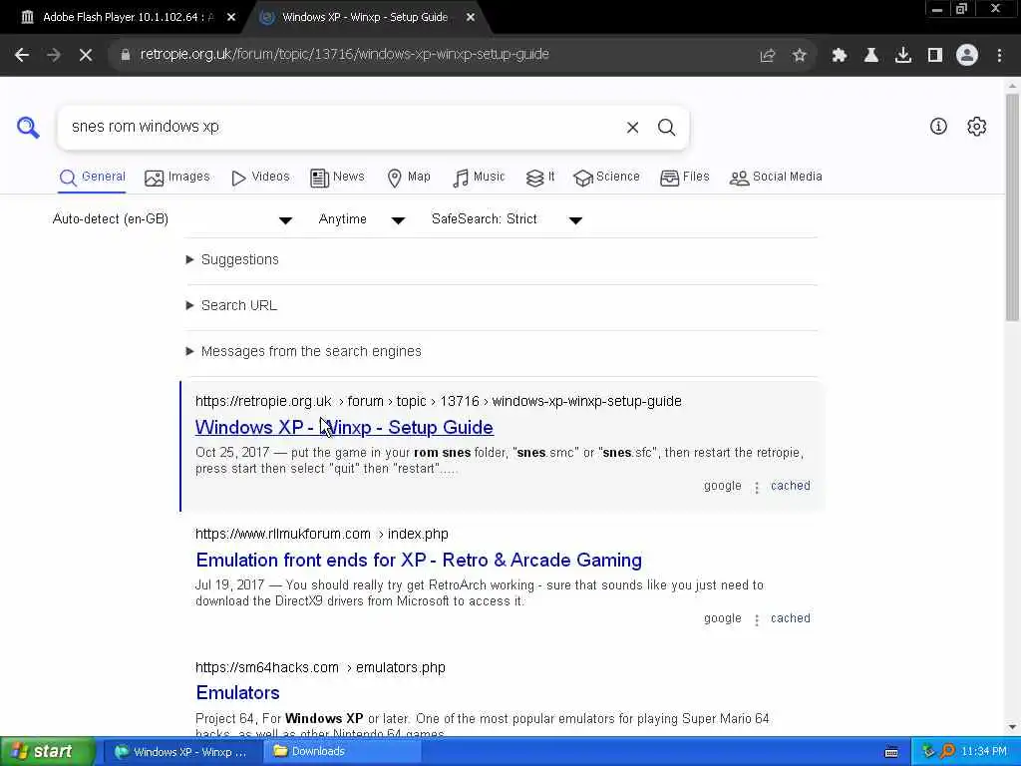The height and width of the screenshot is (766, 1021).
Task: Open the browser downloads icon
Action: [903, 56]
